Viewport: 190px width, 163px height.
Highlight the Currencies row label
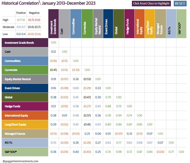[x=25, y=70]
